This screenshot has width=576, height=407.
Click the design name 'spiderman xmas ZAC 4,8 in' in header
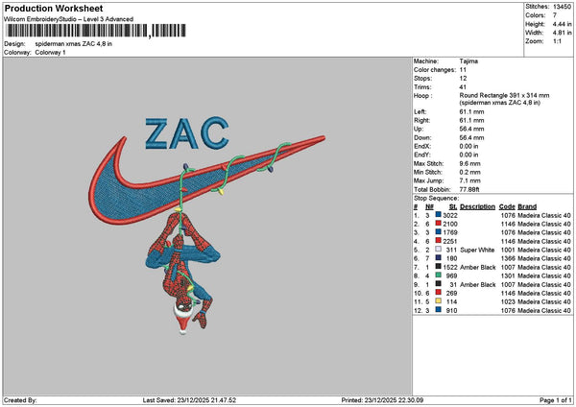click(x=74, y=44)
